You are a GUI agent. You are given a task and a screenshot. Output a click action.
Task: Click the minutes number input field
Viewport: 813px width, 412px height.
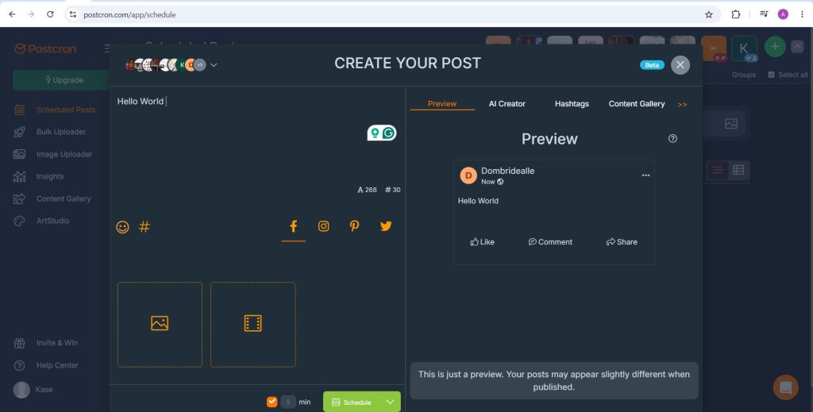[x=288, y=402]
